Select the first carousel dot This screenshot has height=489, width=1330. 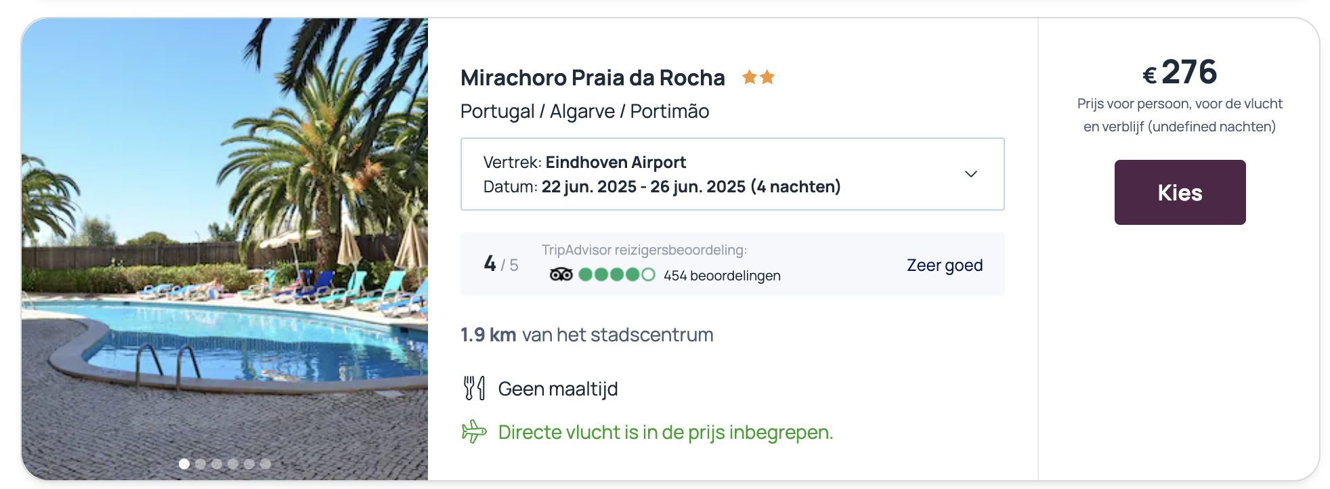[184, 464]
